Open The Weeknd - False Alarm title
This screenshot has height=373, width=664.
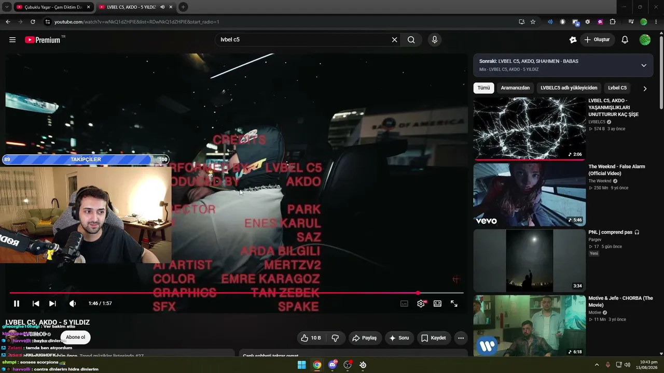click(x=617, y=170)
